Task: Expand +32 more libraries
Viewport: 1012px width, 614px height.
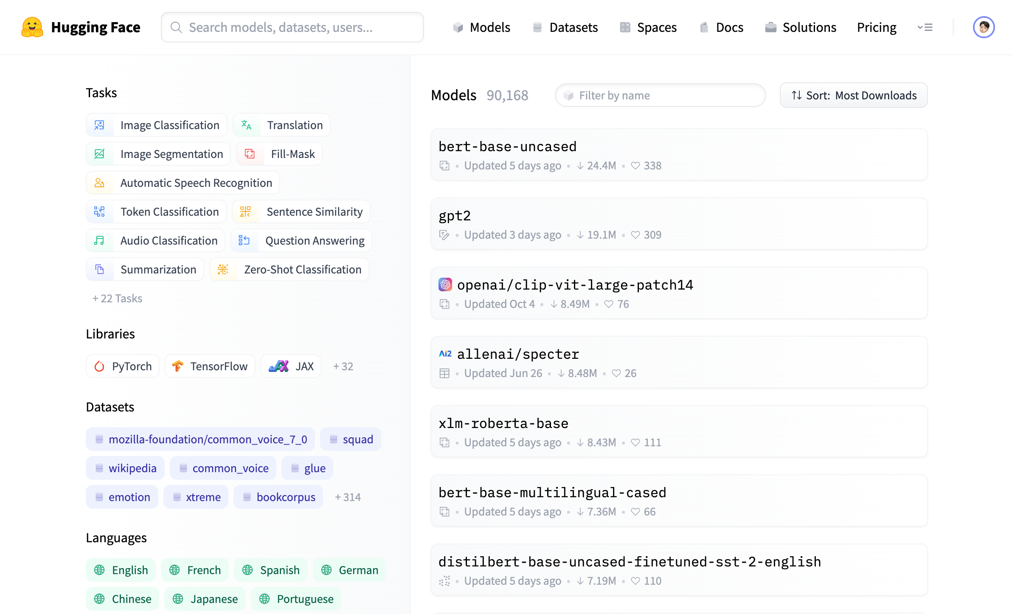Action: 343,366
